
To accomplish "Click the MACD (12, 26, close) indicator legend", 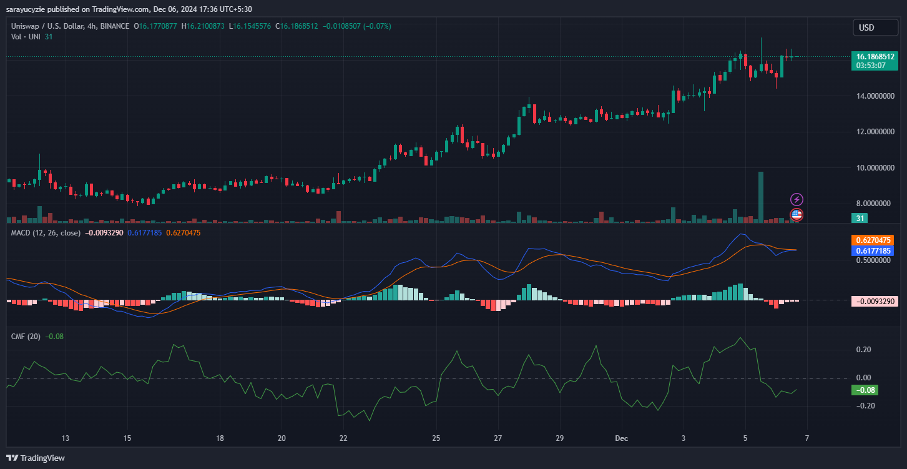I will [46, 233].
